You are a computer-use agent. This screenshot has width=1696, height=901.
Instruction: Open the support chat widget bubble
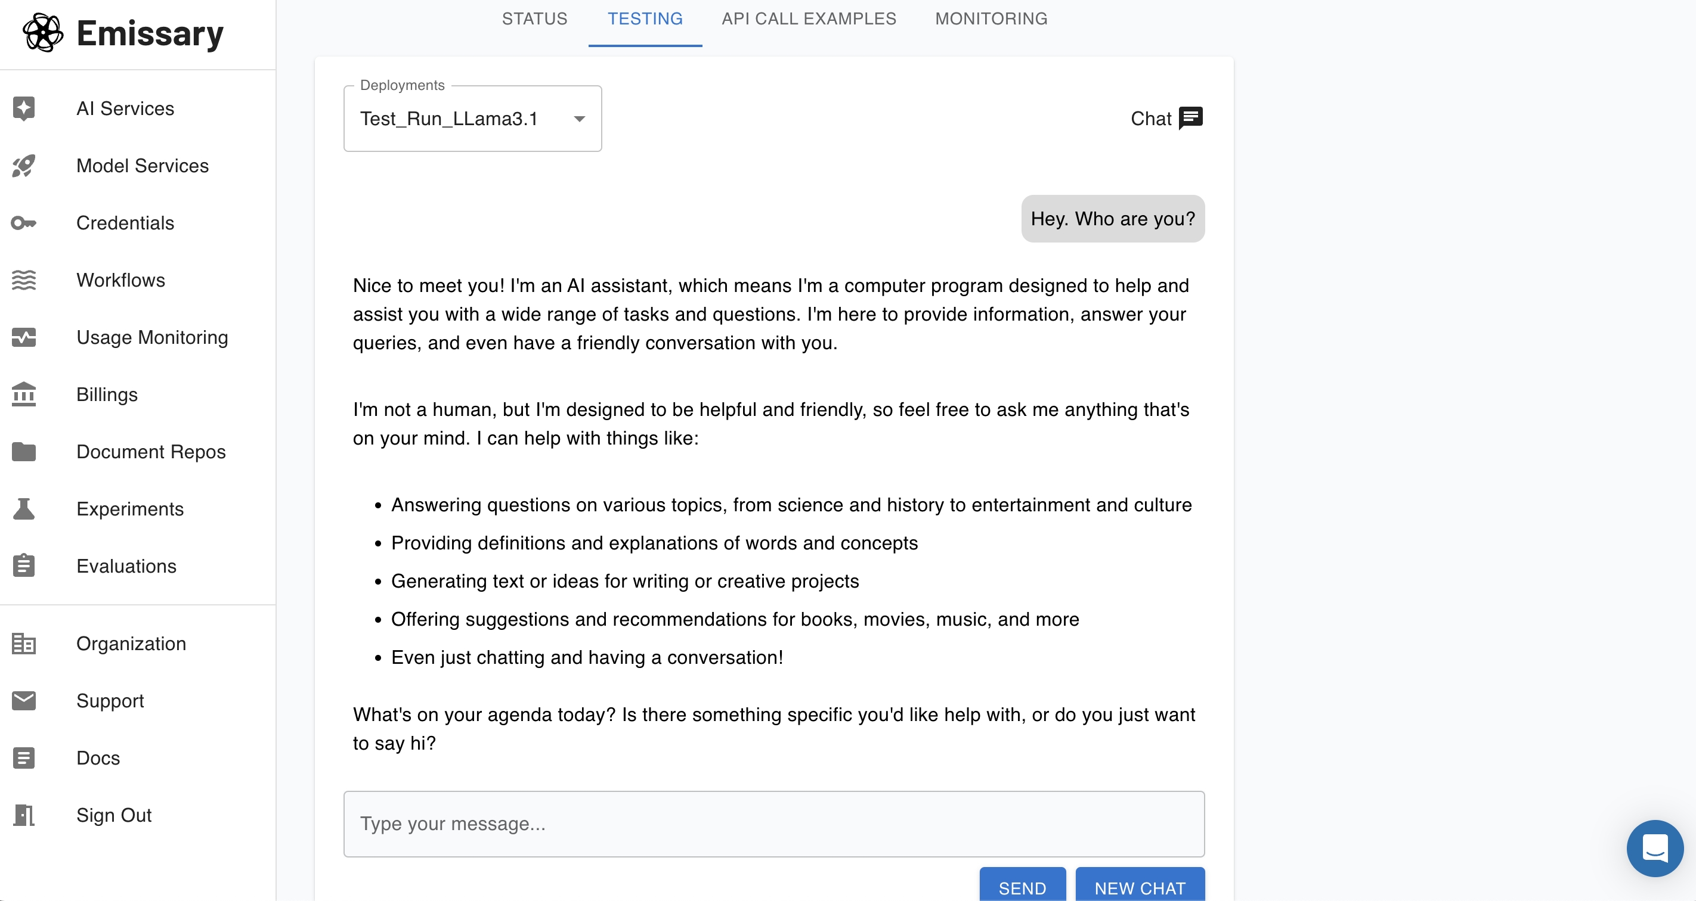[x=1654, y=849]
